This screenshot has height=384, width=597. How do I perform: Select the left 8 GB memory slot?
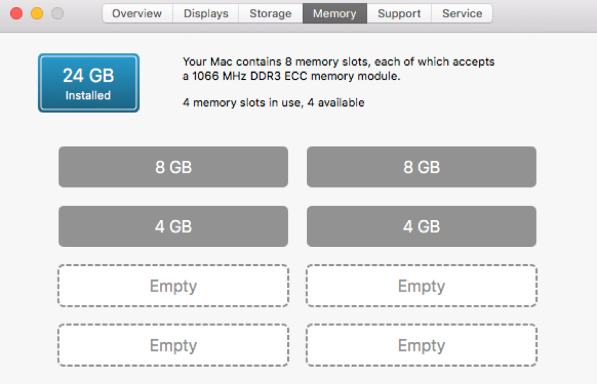[173, 167]
